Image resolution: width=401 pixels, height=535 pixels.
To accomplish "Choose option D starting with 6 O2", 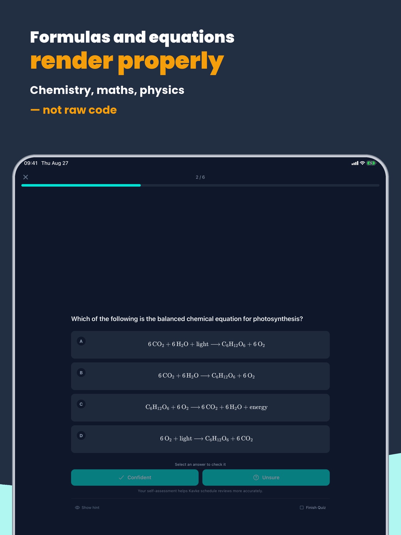I will [200, 439].
